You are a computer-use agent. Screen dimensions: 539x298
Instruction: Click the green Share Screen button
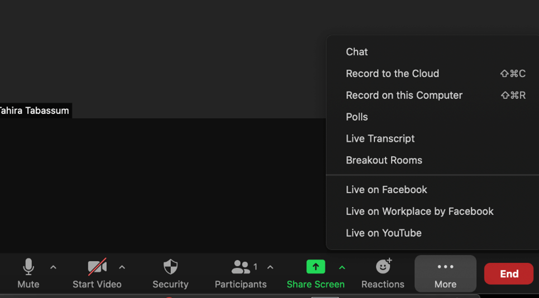316,273
